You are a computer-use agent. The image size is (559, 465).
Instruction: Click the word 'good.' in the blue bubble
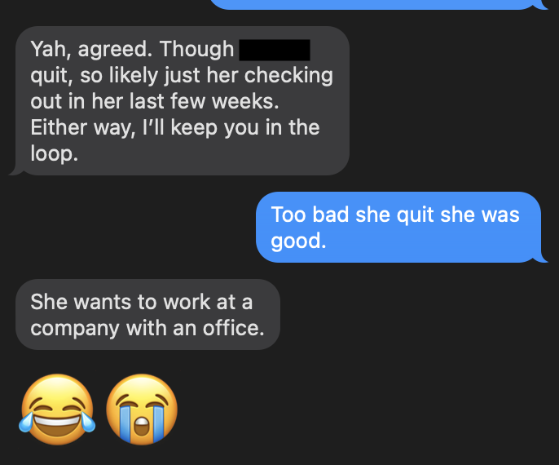click(x=298, y=241)
